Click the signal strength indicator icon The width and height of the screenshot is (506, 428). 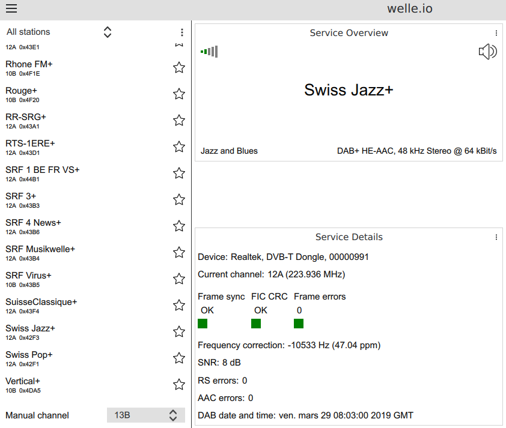[209, 52]
